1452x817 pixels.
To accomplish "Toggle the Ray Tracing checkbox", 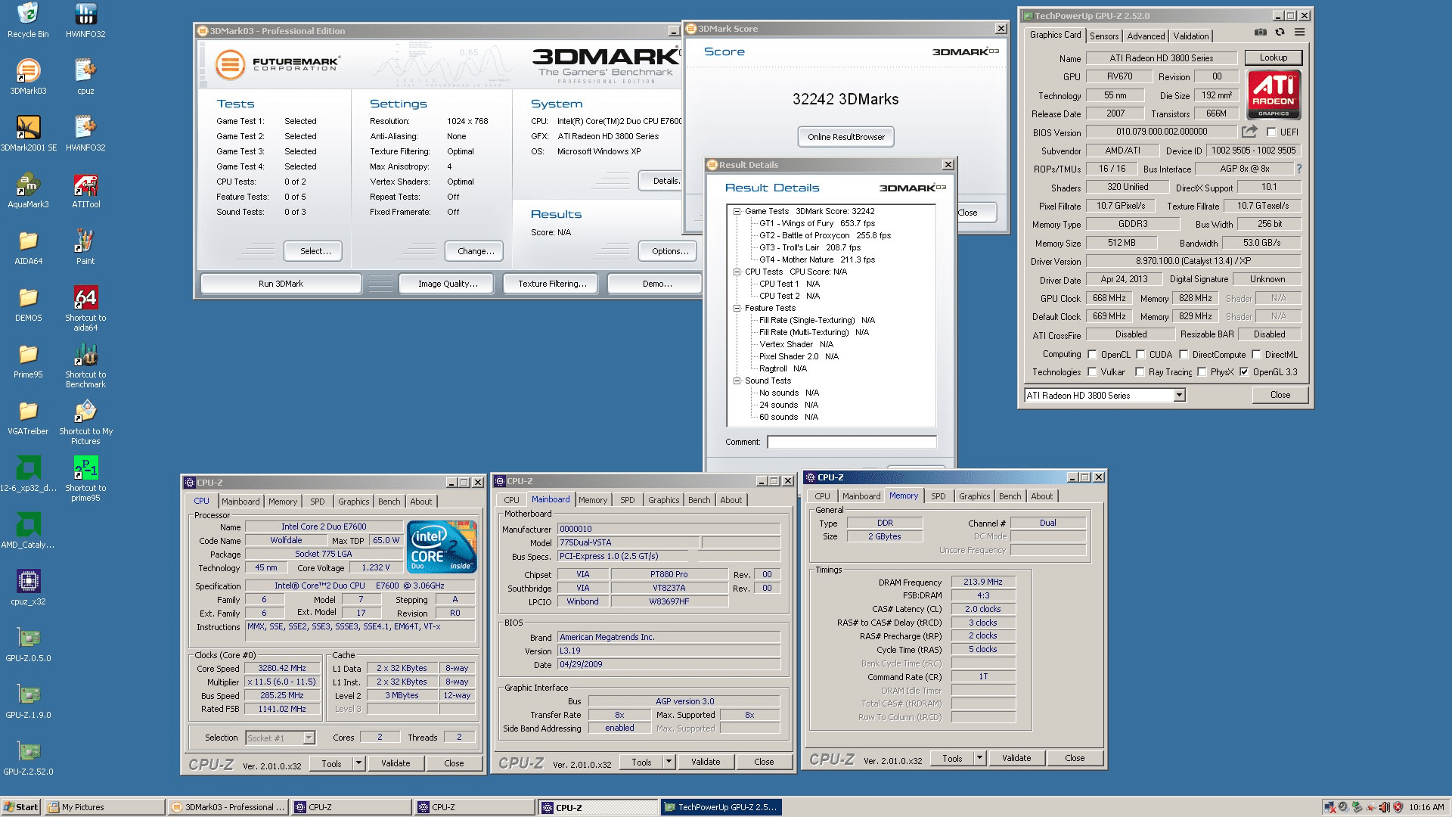I will point(1140,371).
